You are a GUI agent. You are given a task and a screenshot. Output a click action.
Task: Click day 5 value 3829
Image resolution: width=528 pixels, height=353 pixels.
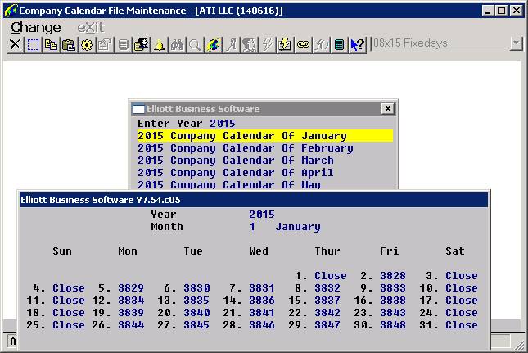(131, 288)
